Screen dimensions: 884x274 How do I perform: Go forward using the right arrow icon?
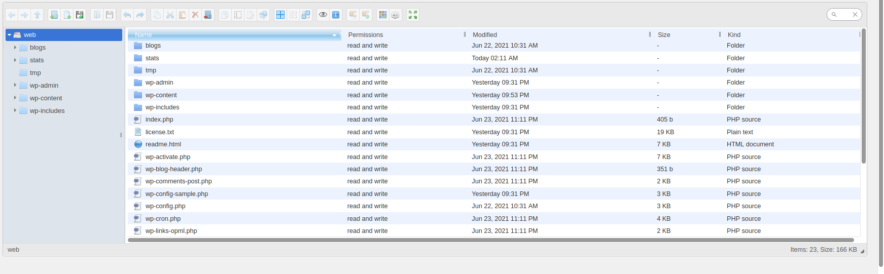[x=24, y=15]
